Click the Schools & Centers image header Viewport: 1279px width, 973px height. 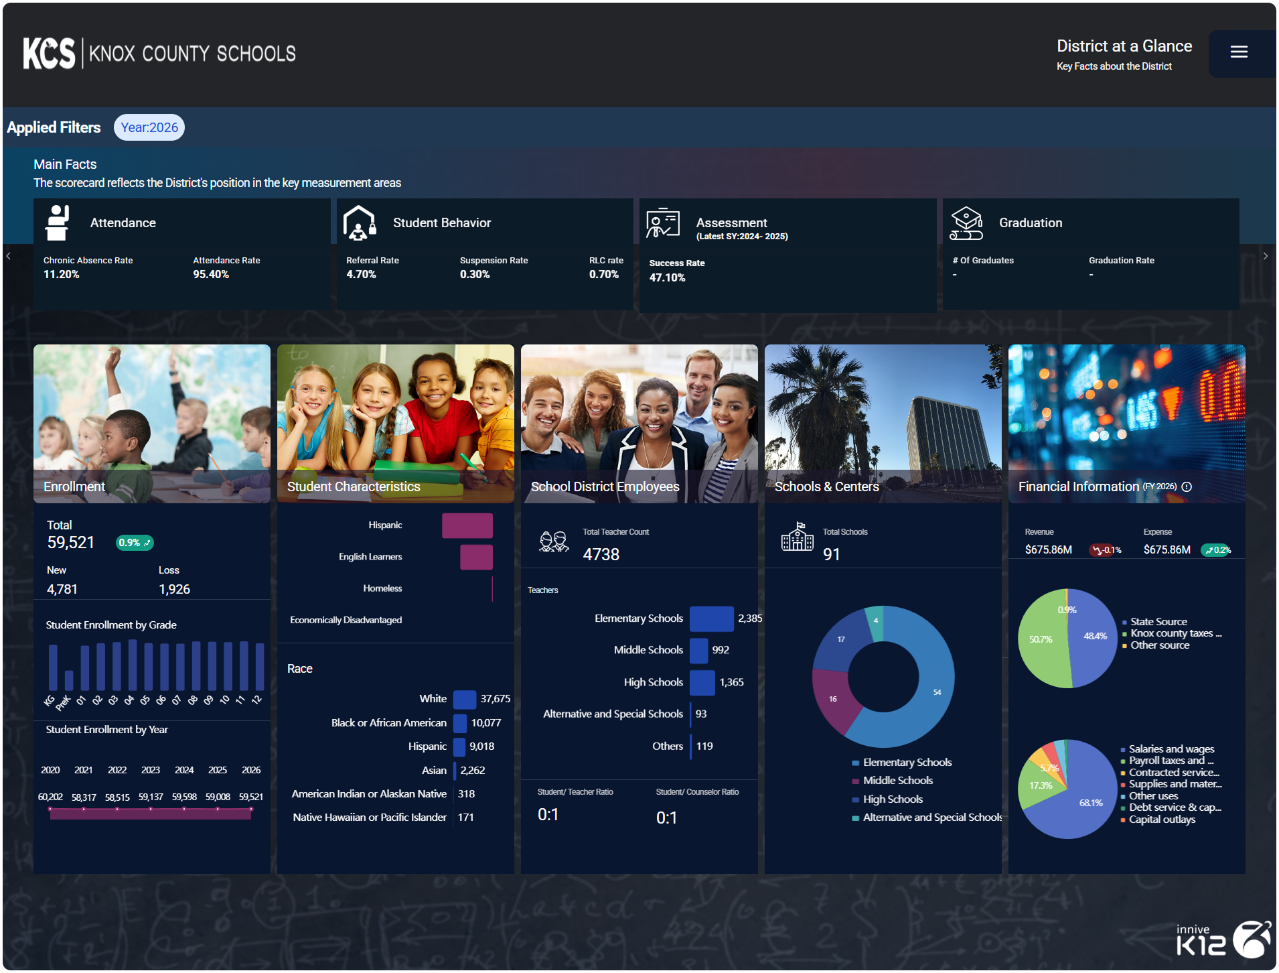click(883, 424)
